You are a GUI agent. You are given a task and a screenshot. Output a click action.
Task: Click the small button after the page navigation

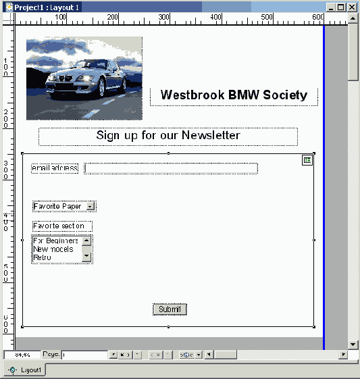point(138,355)
